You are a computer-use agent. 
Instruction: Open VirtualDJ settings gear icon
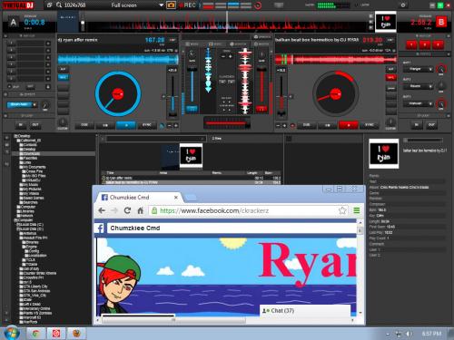pyautogui.click(x=403, y=5)
